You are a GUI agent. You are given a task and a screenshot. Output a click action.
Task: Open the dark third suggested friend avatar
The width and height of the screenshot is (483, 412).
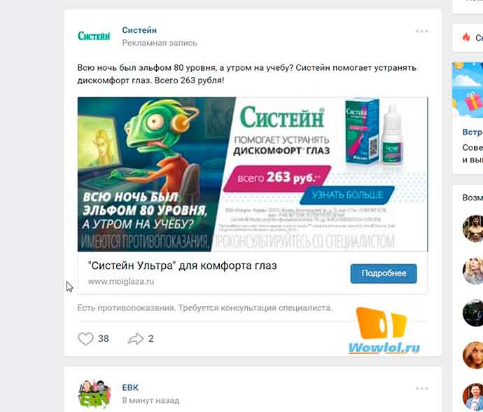(473, 313)
